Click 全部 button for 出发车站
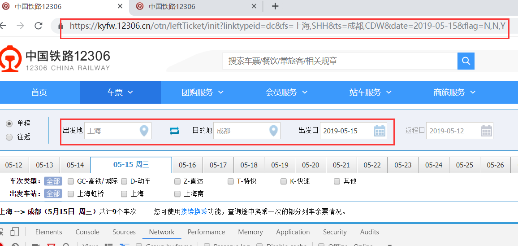This screenshot has height=246, width=518. (53, 193)
